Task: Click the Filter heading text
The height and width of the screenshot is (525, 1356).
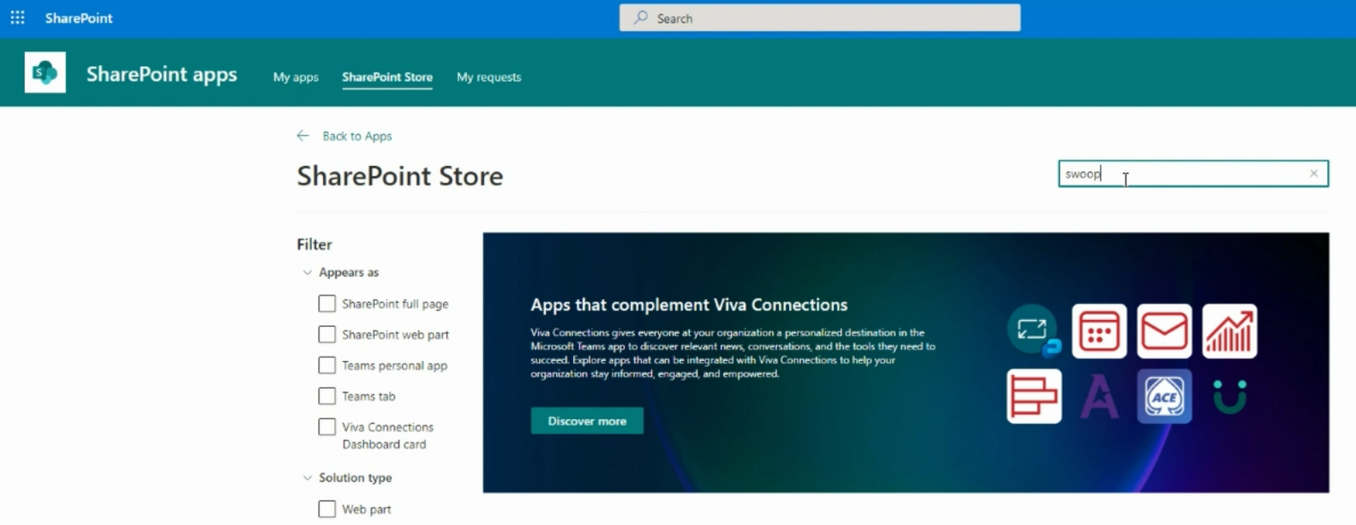Action: [x=315, y=245]
